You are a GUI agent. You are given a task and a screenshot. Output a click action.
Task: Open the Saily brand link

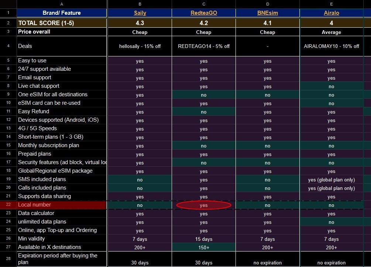(x=140, y=13)
